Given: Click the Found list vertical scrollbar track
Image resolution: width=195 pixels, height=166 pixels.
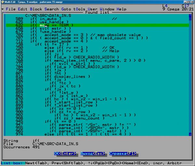Looking at the screenshot, I should (190, 75).
